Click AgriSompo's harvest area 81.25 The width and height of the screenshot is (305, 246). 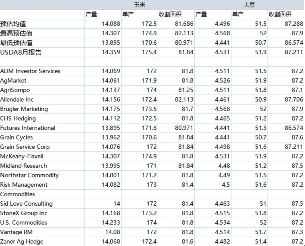[186, 90]
